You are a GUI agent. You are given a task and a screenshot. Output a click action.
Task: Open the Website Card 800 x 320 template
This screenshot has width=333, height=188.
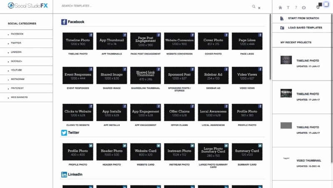pos(145,152)
